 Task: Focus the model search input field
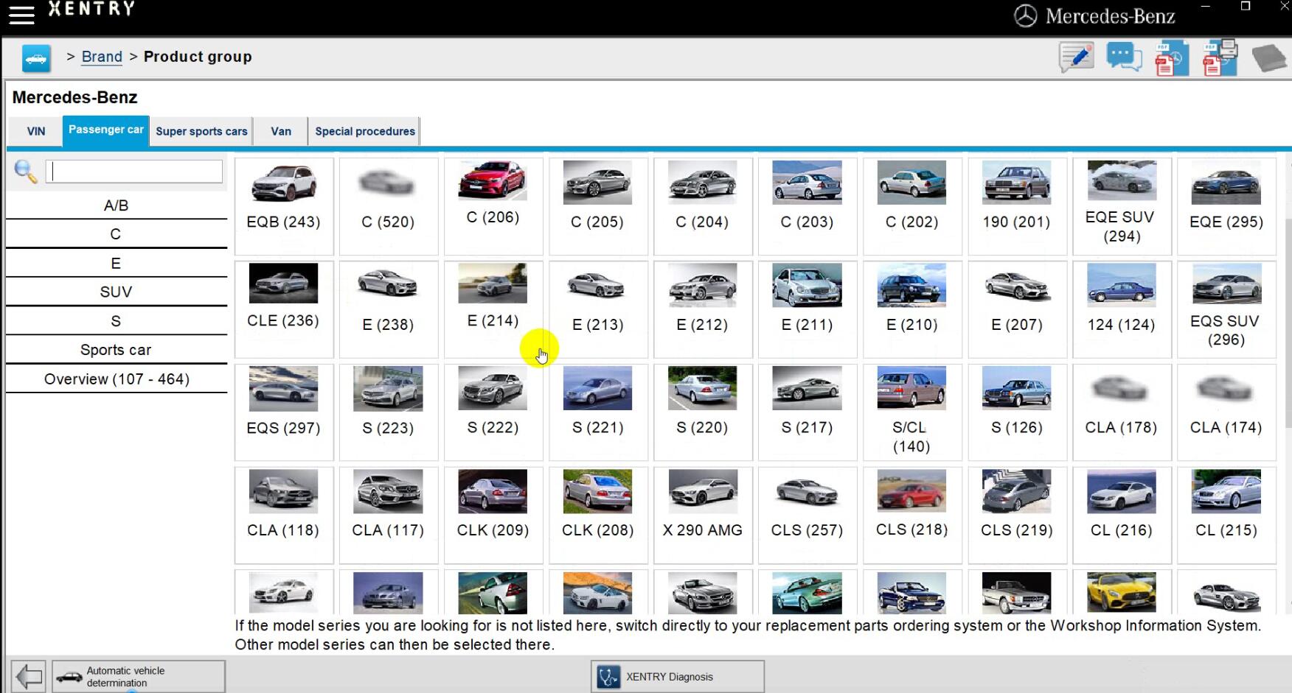[x=134, y=172]
